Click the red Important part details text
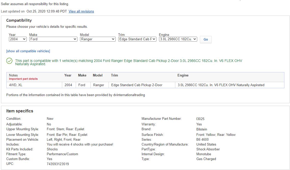 (23, 79)
